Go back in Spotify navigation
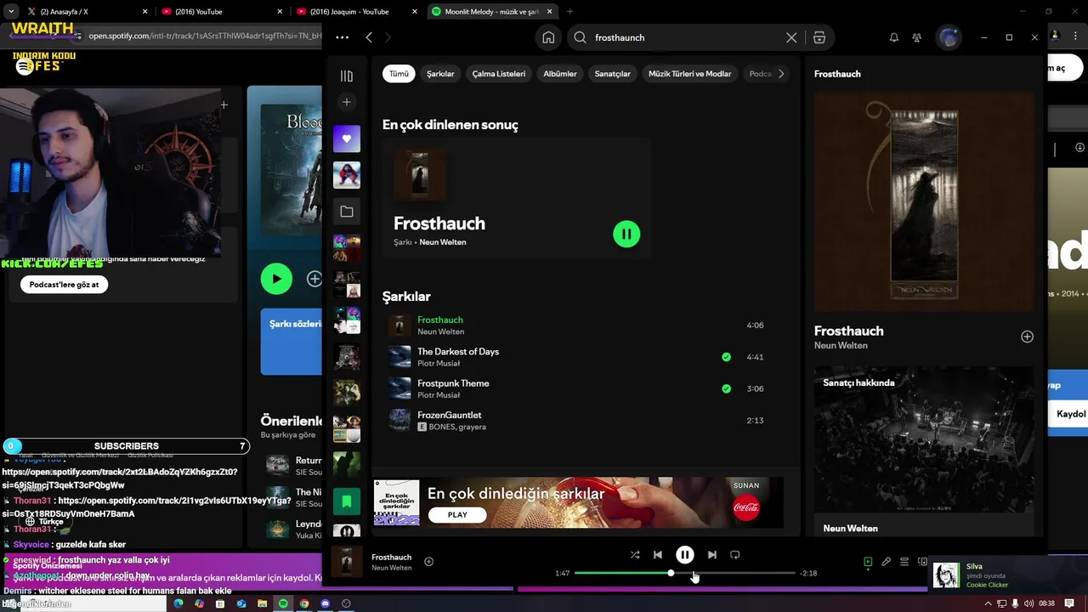 coord(369,37)
